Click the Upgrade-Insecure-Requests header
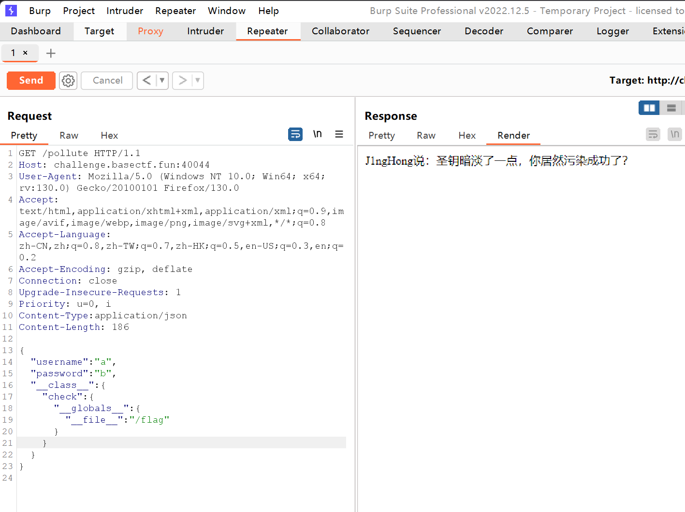This screenshot has width=685, height=512. [100, 292]
